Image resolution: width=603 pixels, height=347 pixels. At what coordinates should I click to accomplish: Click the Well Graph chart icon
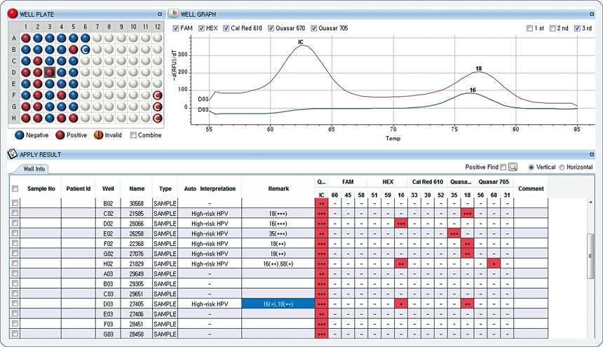click(174, 14)
